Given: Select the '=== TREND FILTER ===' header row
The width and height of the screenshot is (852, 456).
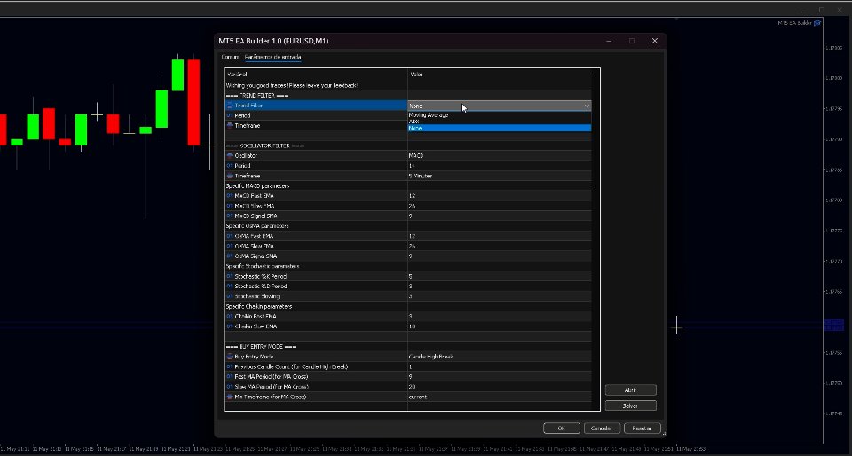Looking at the screenshot, I should click(x=408, y=96).
